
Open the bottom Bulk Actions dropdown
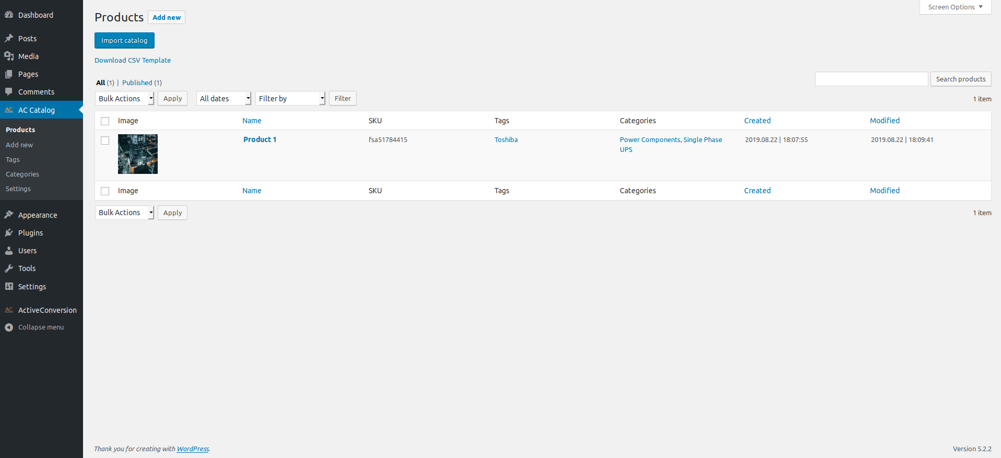[x=125, y=213]
